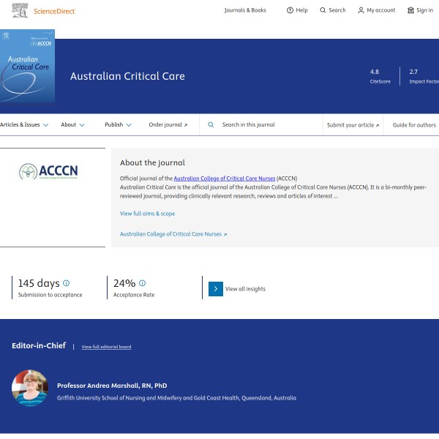Click View full editorial board link
Viewport: 439px width, 439px height.
[106, 347]
